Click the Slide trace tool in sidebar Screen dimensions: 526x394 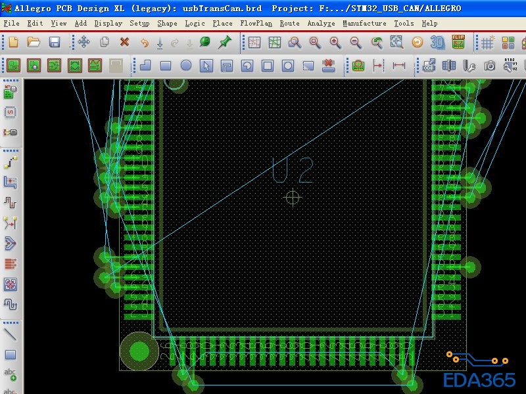[10, 183]
